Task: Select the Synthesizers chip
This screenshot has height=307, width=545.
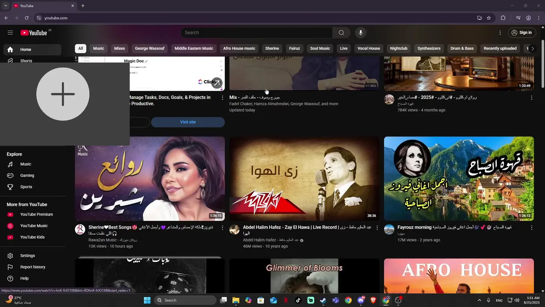Action: [x=429, y=49]
